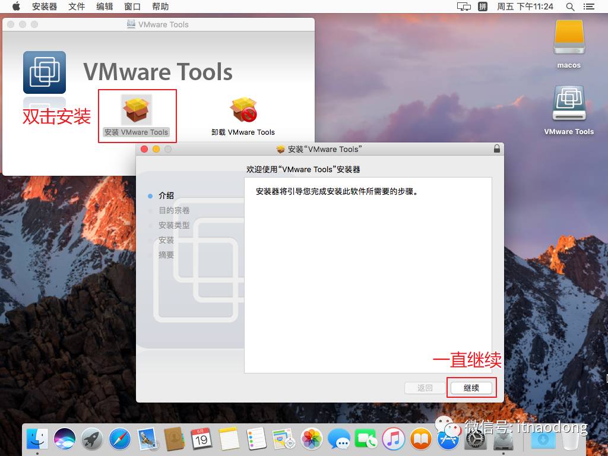Viewport: 608px width, 456px height.
Task: Open iTunes from the Dock
Action: click(x=393, y=439)
